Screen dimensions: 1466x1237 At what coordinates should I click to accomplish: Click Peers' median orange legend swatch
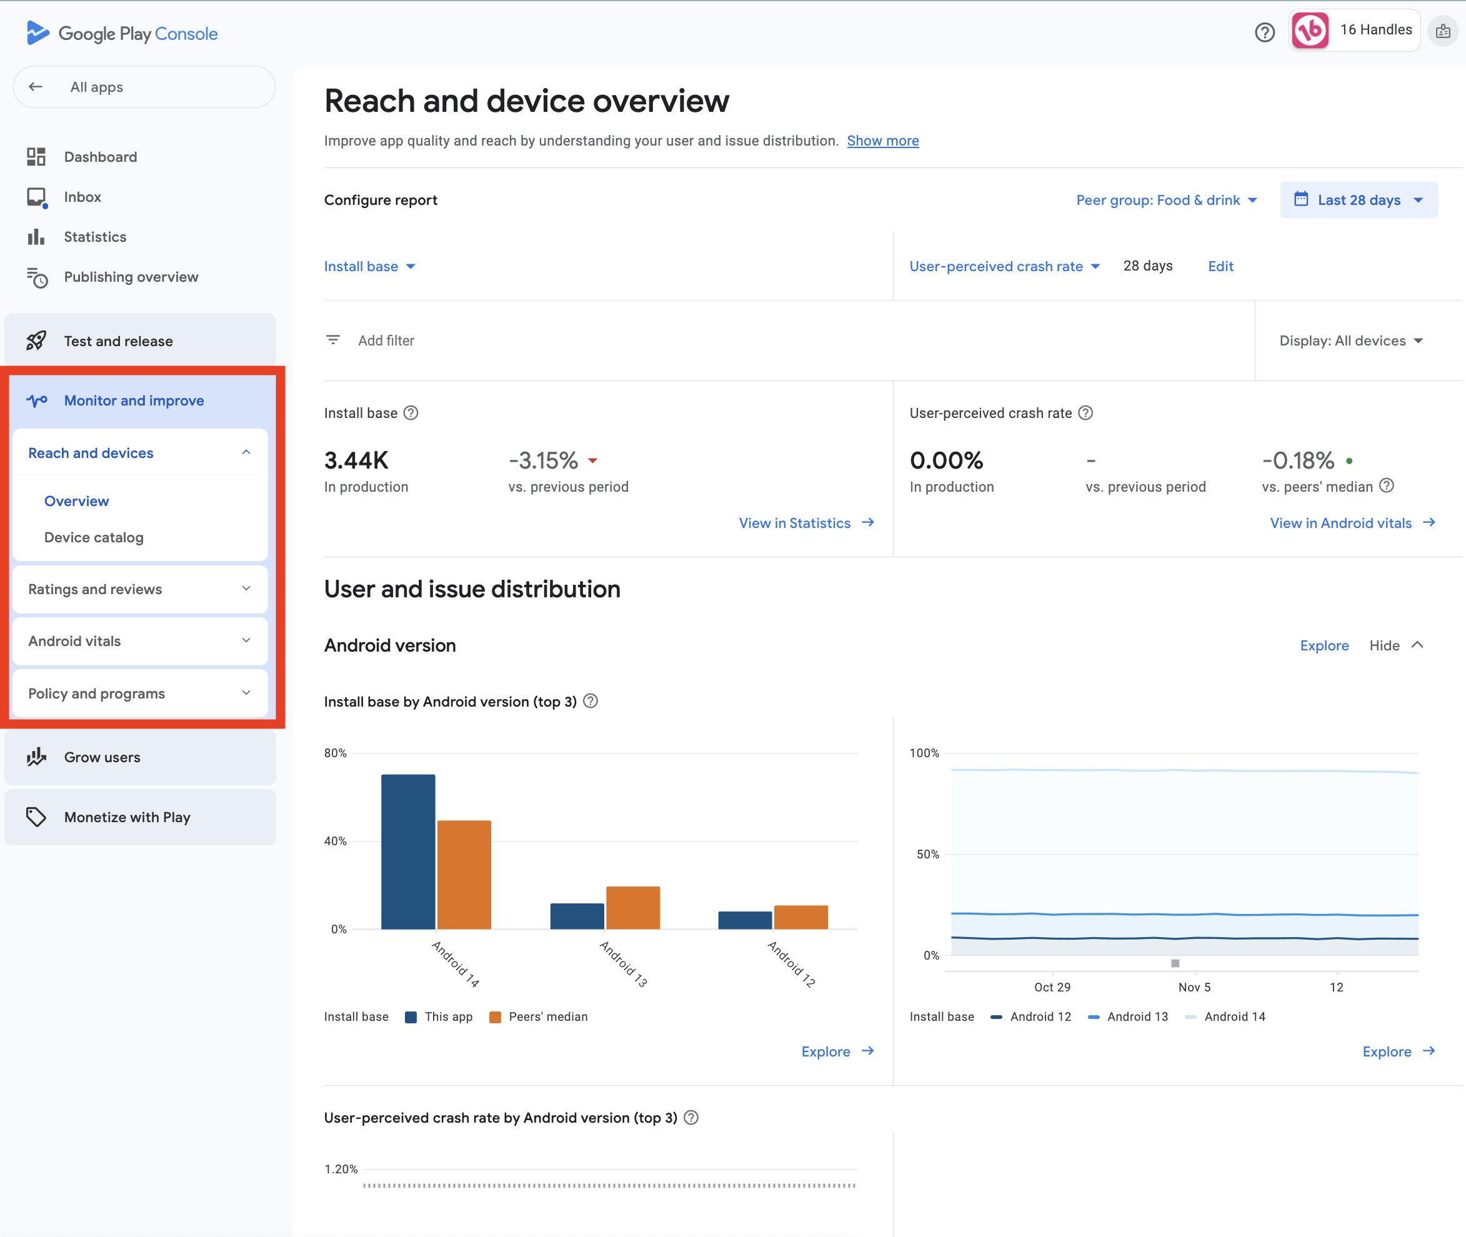coord(495,1017)
